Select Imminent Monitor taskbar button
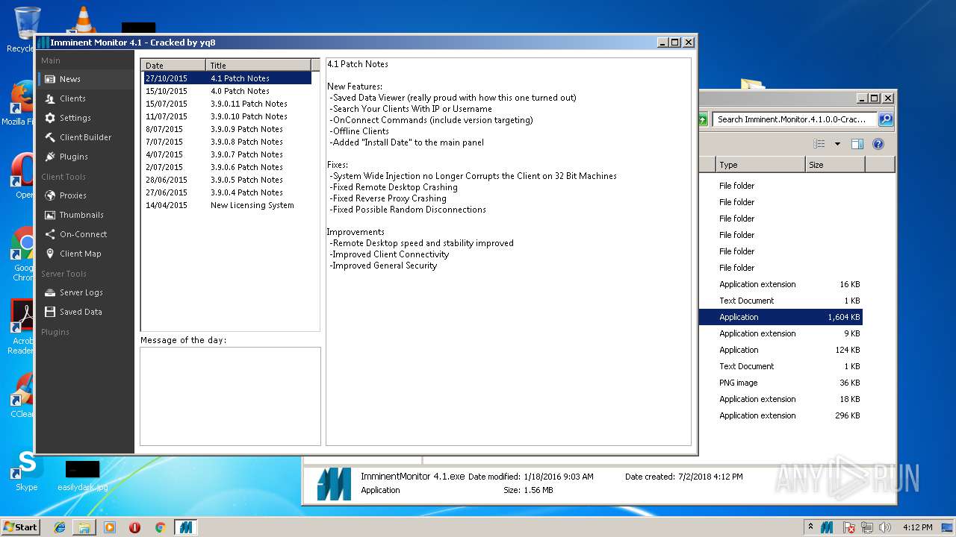The height and width of the screenshot is (537, 956). click(x=185, y=527)
